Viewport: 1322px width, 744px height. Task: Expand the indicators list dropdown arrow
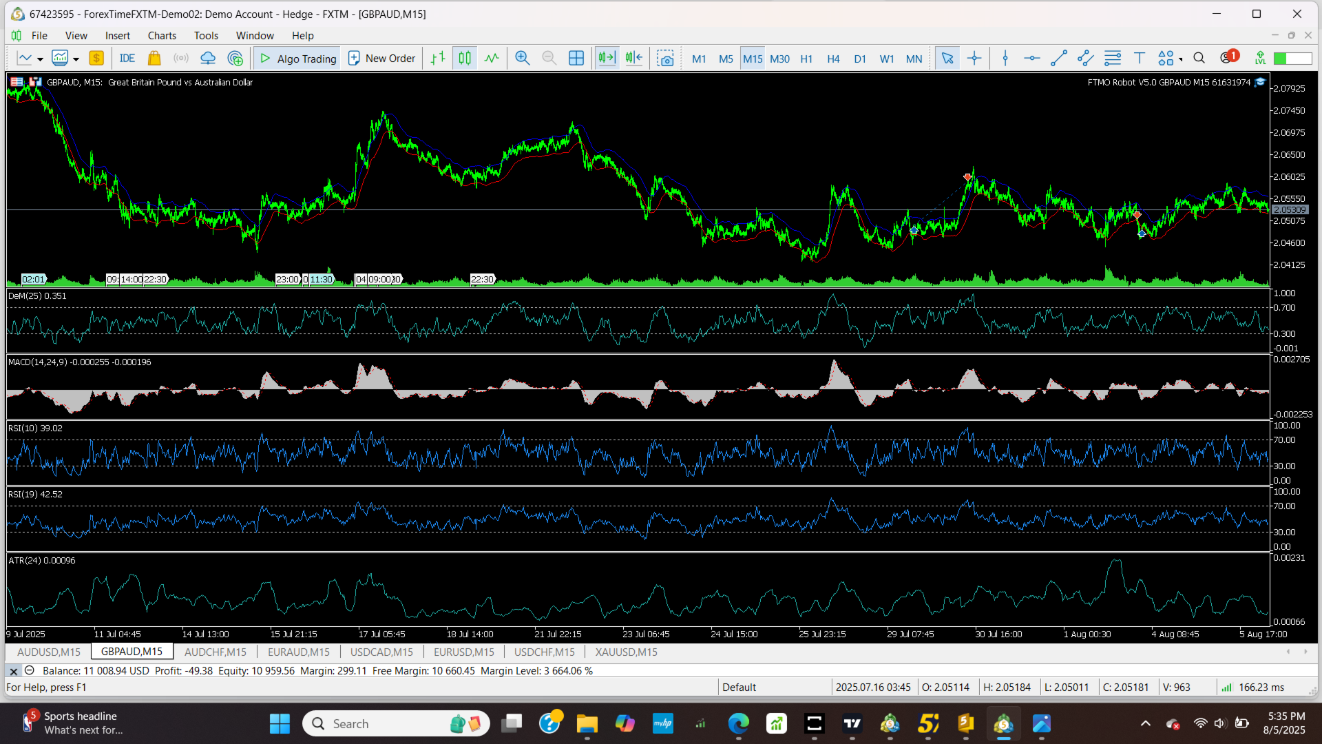(x=76, y=59)
